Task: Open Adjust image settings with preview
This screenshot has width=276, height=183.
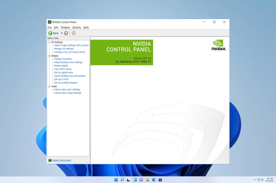Action: [x=71, y=45]
